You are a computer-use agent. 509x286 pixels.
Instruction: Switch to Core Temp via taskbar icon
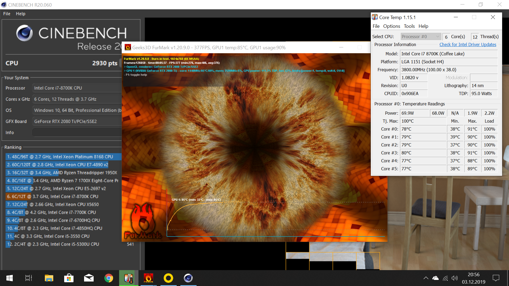pos(129,278)
